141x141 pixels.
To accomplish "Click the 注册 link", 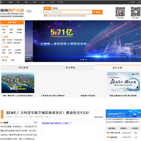I will 139,2.
